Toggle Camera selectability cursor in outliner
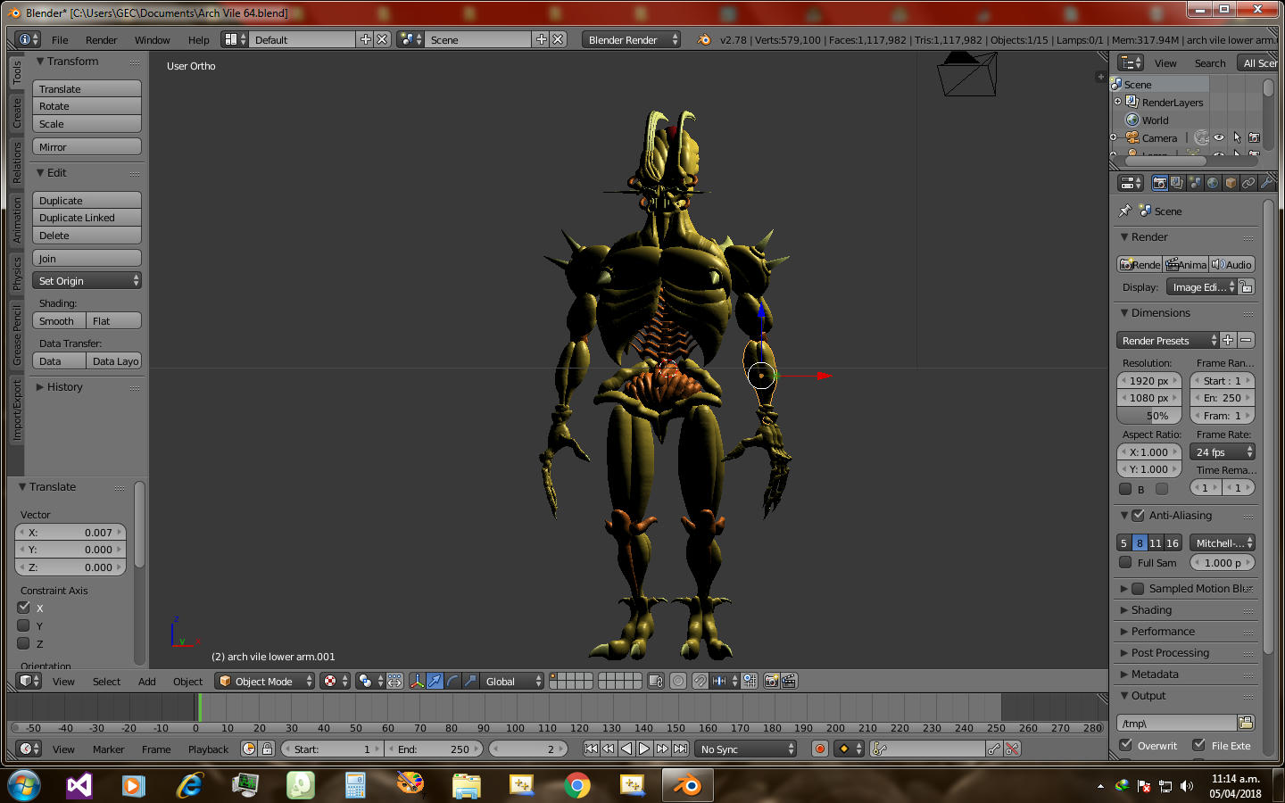 click(x=1237, y=137)
